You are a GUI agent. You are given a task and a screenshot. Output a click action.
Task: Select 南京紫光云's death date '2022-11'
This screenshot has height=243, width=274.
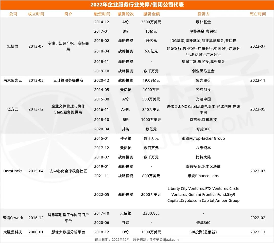pyautogui.click(x=258, y=80)
